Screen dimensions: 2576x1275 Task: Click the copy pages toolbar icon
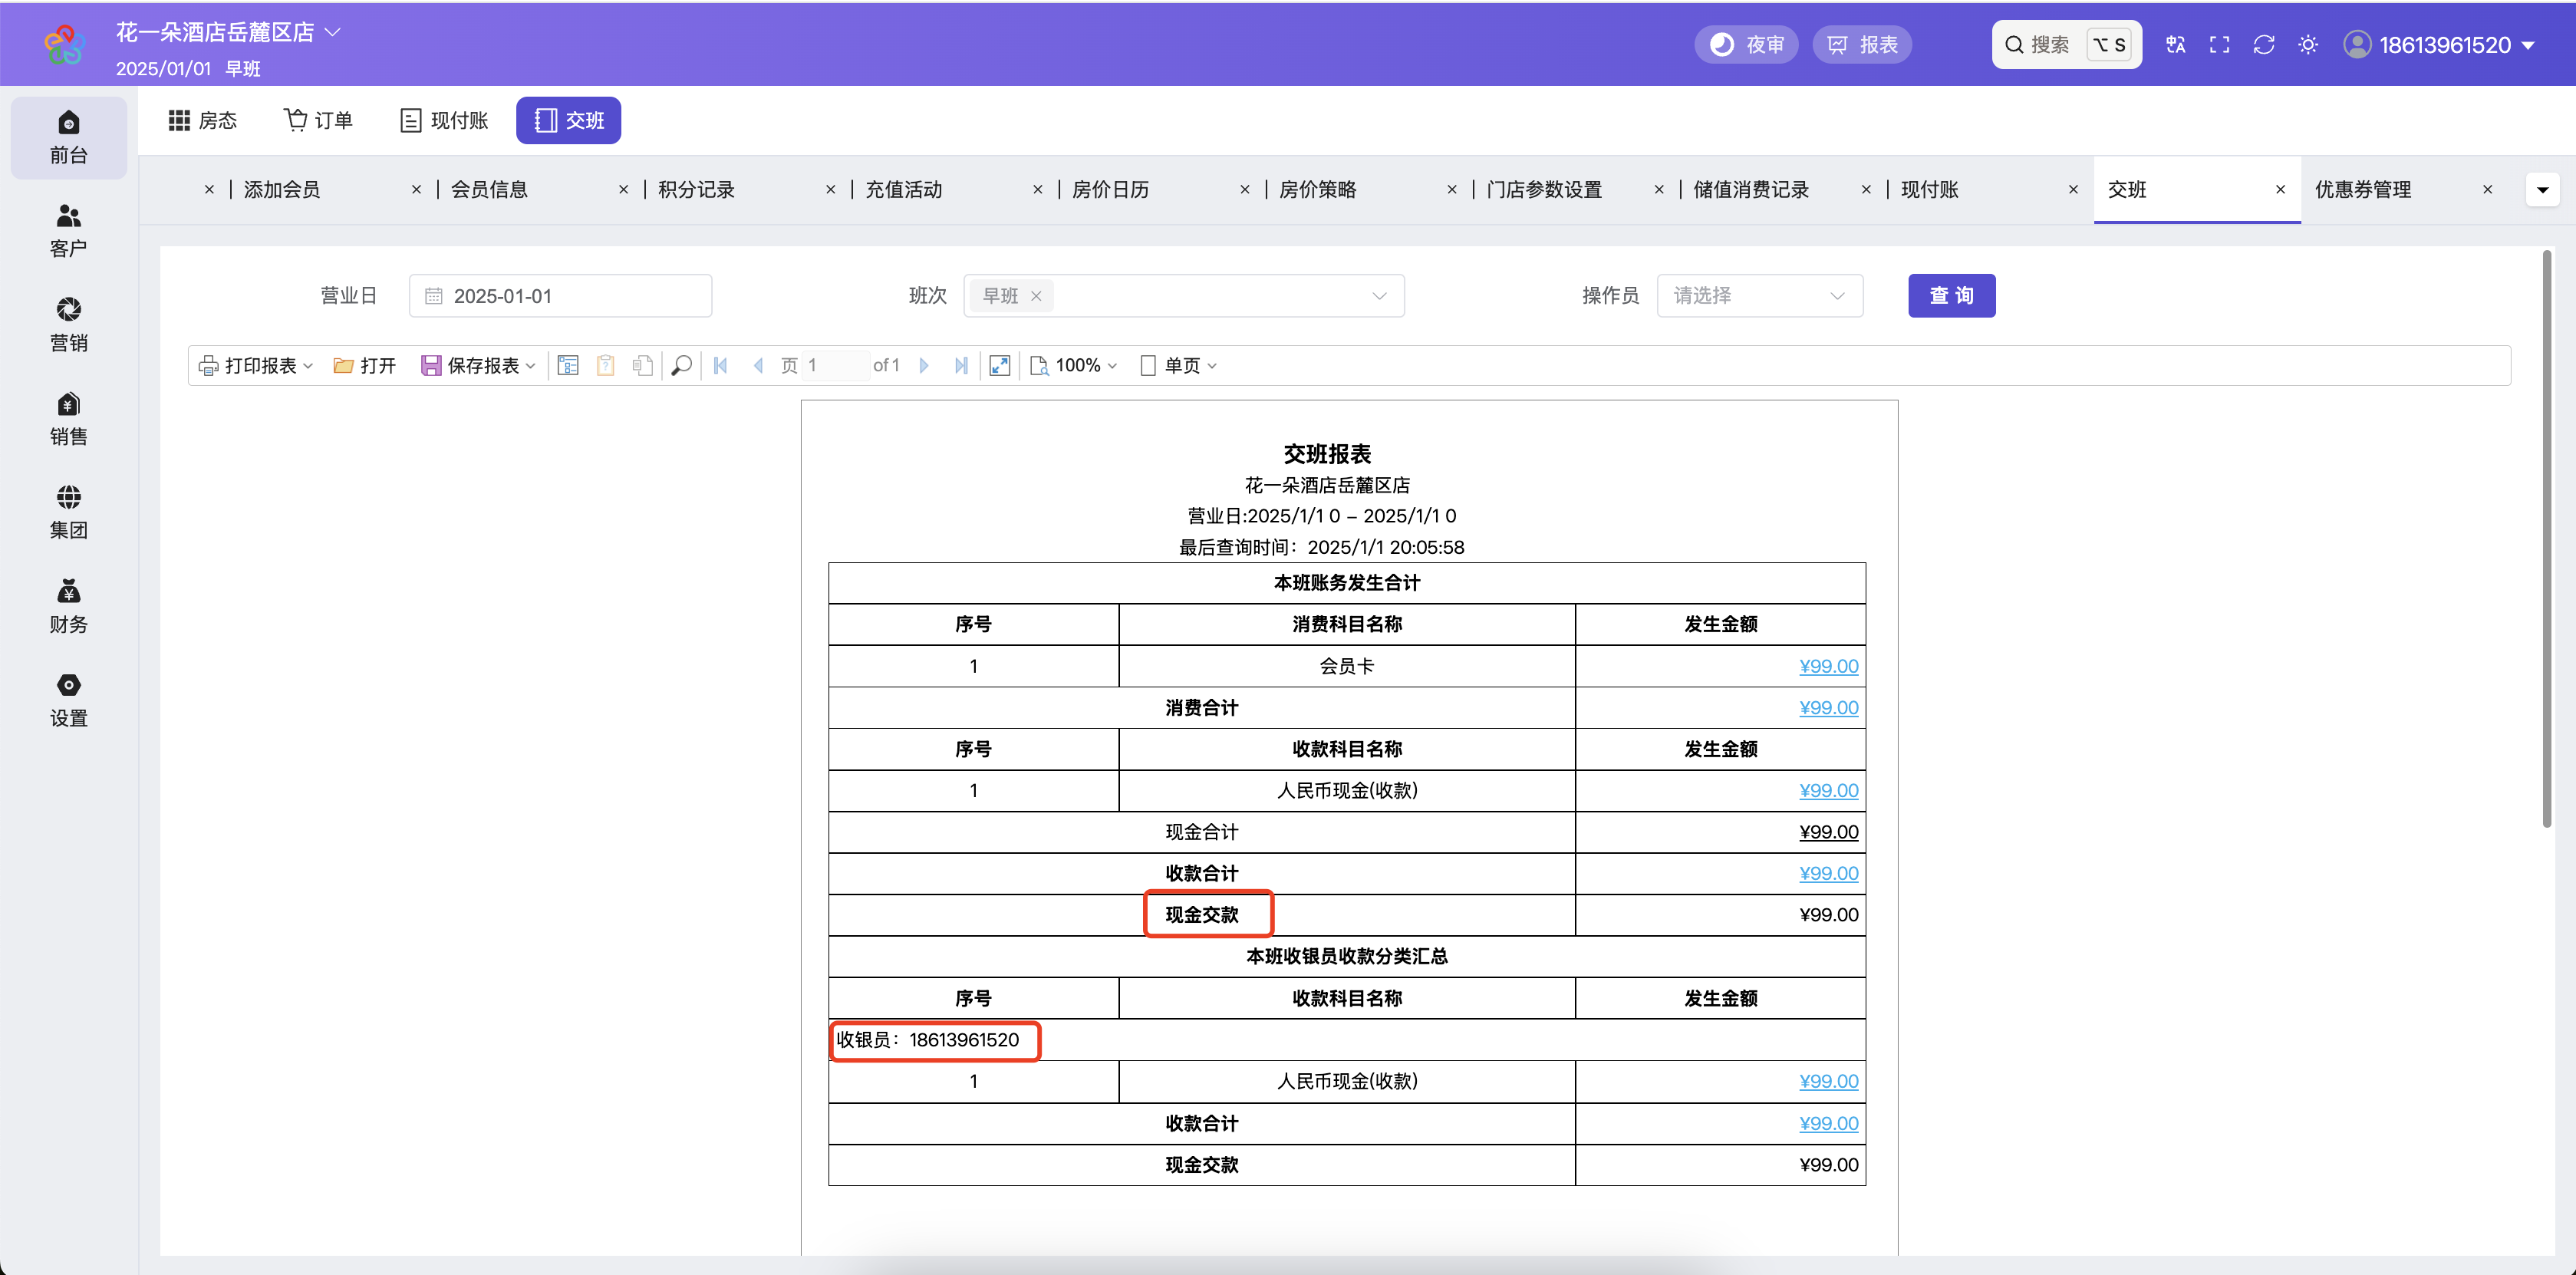coord(642,366)
